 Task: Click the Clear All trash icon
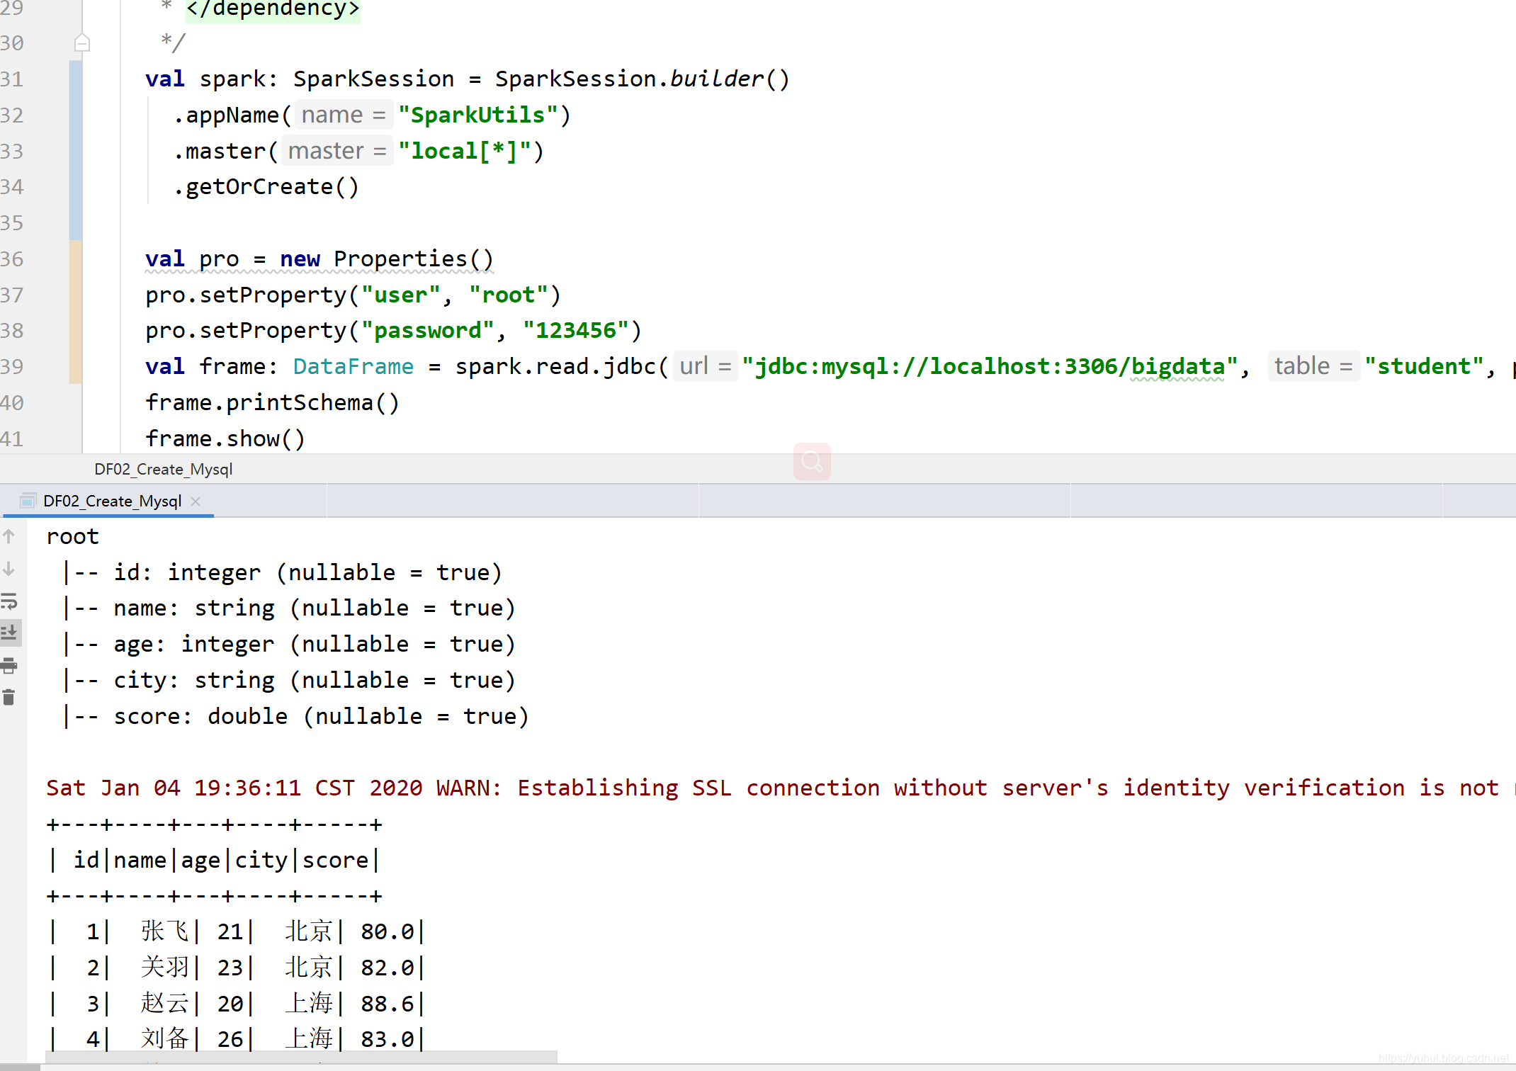(x=9, y=698)
